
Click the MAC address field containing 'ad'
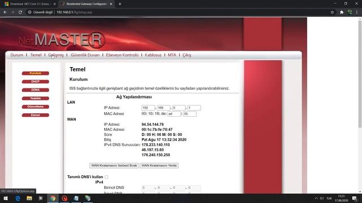click(174, 114)
